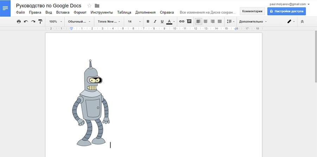Click the vertical scrollbar thumb
The width and height of the screenshot is (317, 157).
(316, 57)
